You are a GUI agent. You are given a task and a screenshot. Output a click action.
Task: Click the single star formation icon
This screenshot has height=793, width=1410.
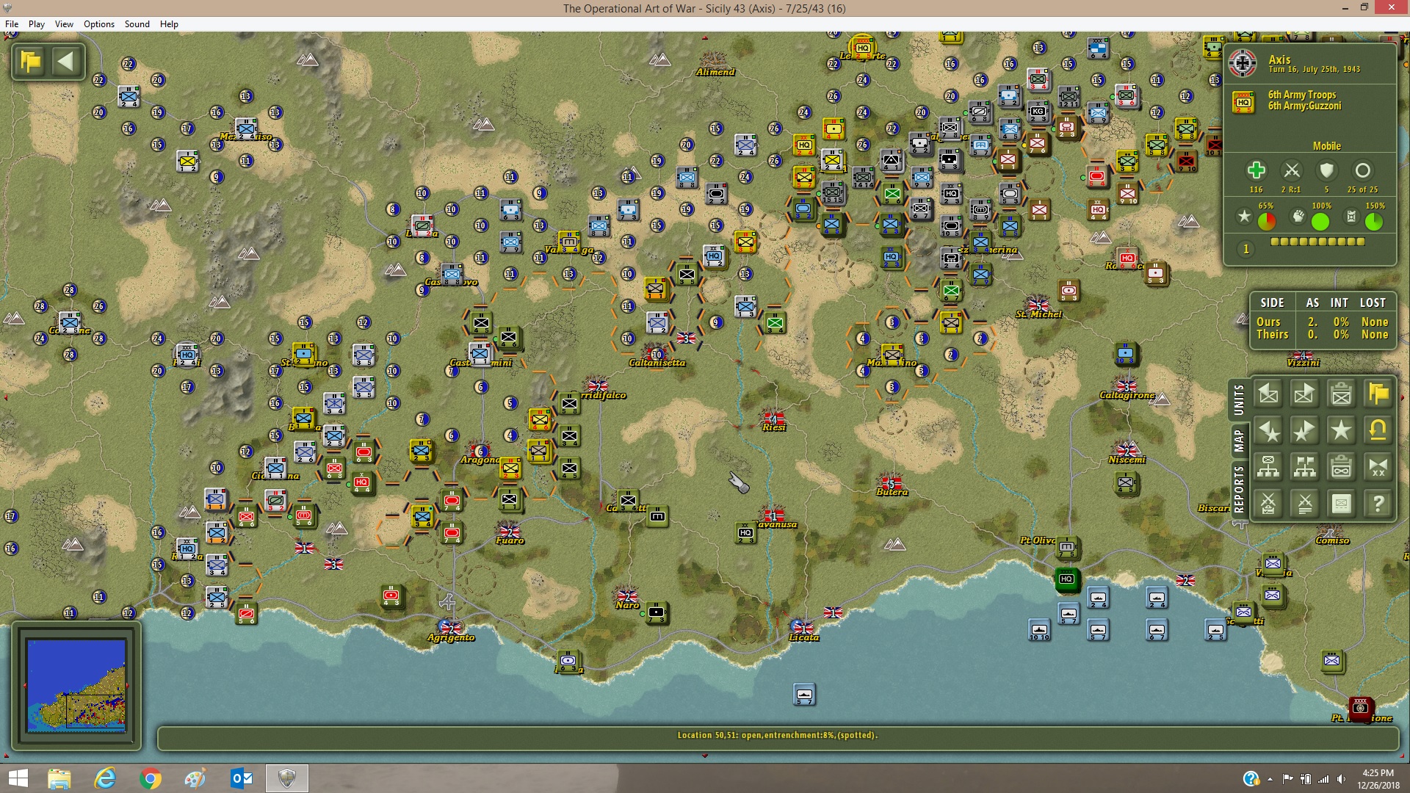[x=1341, y=431]
